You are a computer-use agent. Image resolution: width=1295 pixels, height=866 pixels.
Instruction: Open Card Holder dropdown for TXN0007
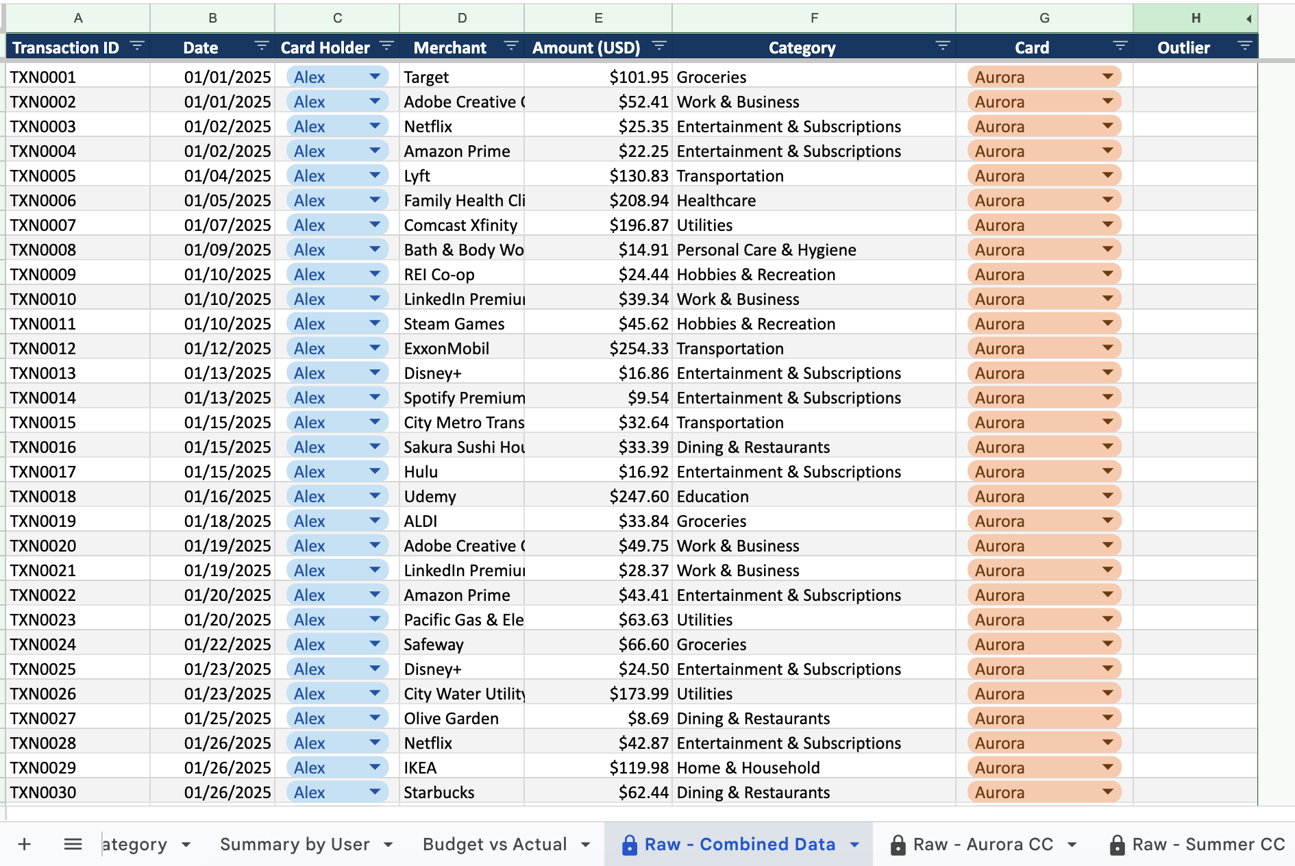coord(375,225)
